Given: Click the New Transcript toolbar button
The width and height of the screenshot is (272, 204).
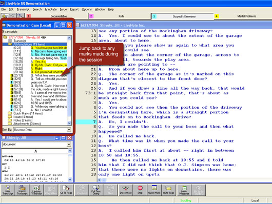Looking at the screenshot, I should point(8,190).
